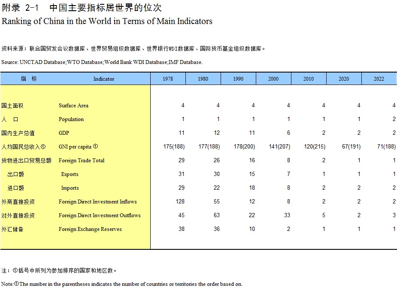Select the 2022 column header
The image size is (397, 291).
(x=379, y=79)
